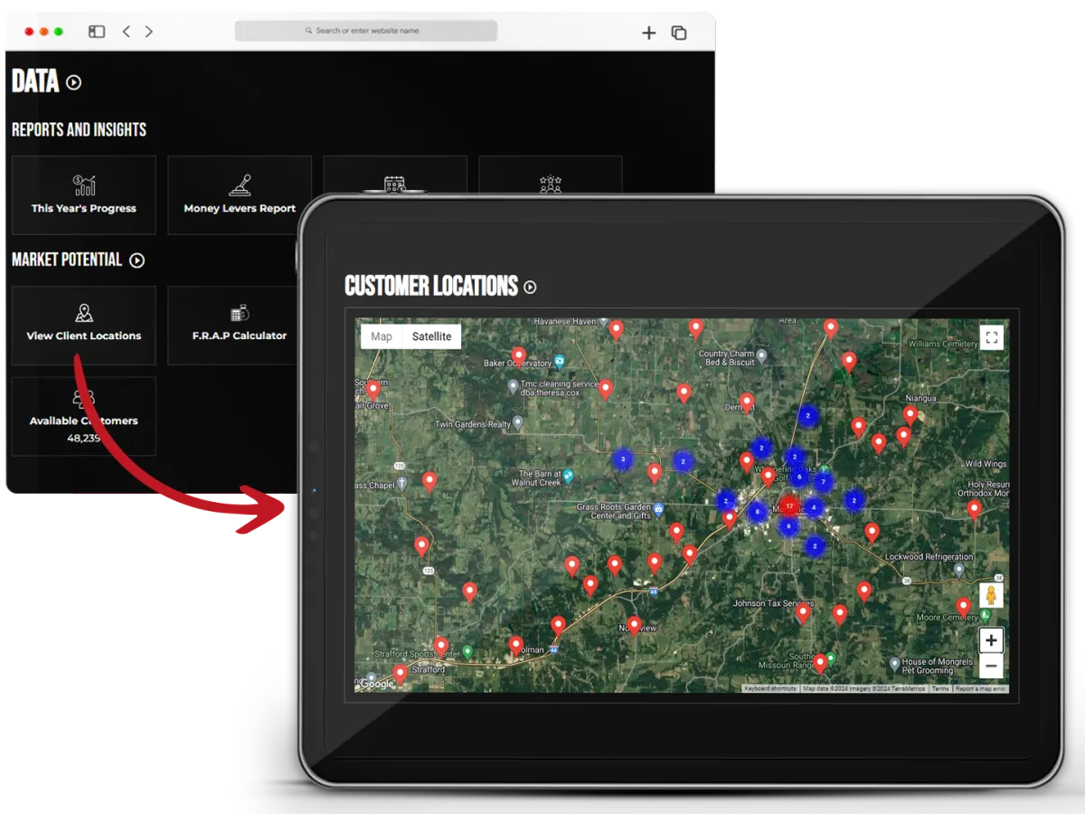Open Report a map error link
Screen dimensions: 1085x814
tap(980, 689)
